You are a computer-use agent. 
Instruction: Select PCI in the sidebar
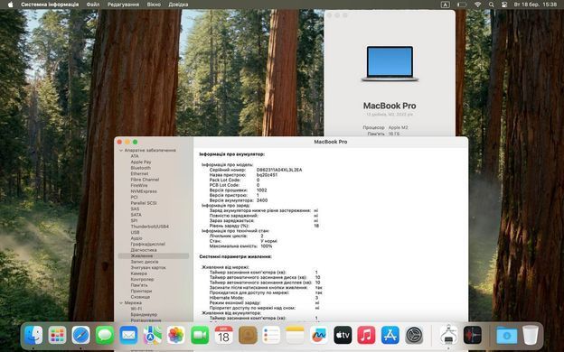134,197
